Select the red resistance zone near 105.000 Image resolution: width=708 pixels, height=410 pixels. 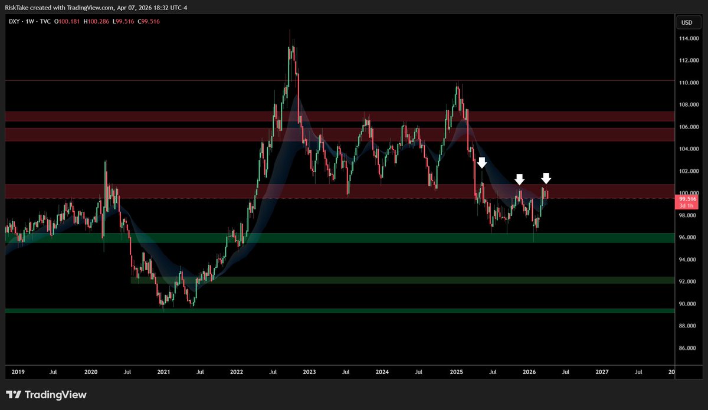pyautogui.click(x=339, y=135)
